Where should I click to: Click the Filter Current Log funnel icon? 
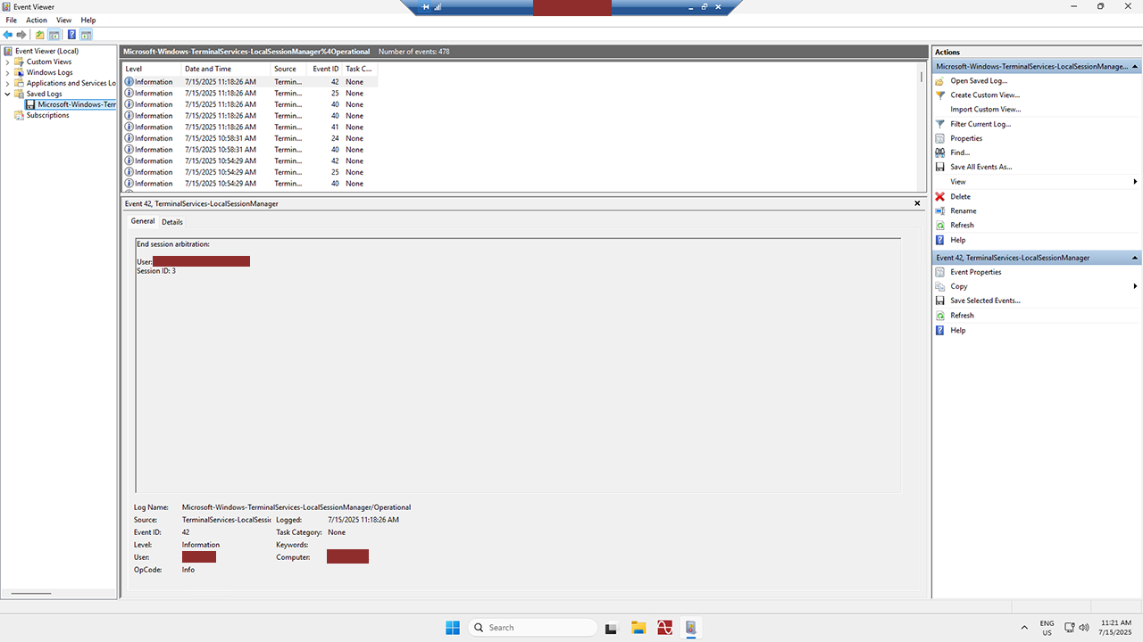coord(939,124)
